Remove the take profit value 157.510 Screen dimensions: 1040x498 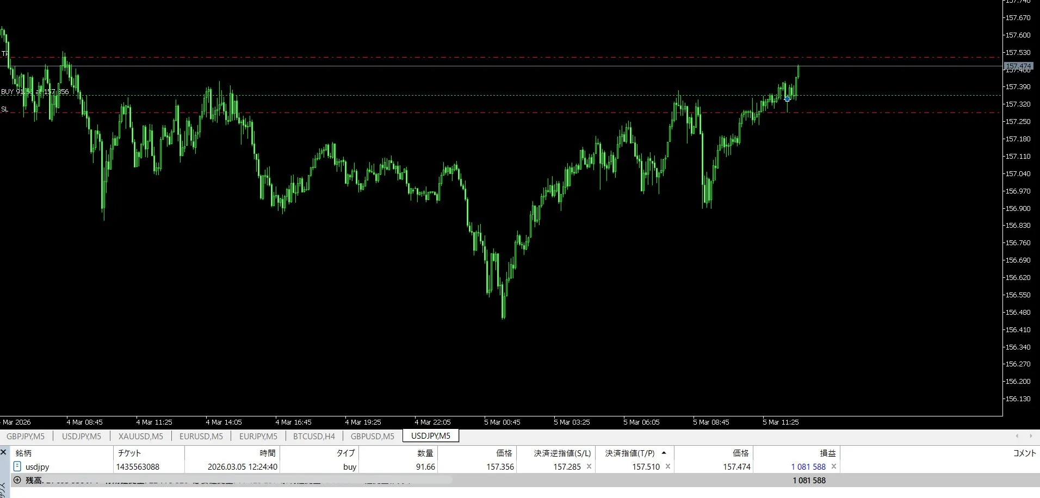[x=668, y=466]
